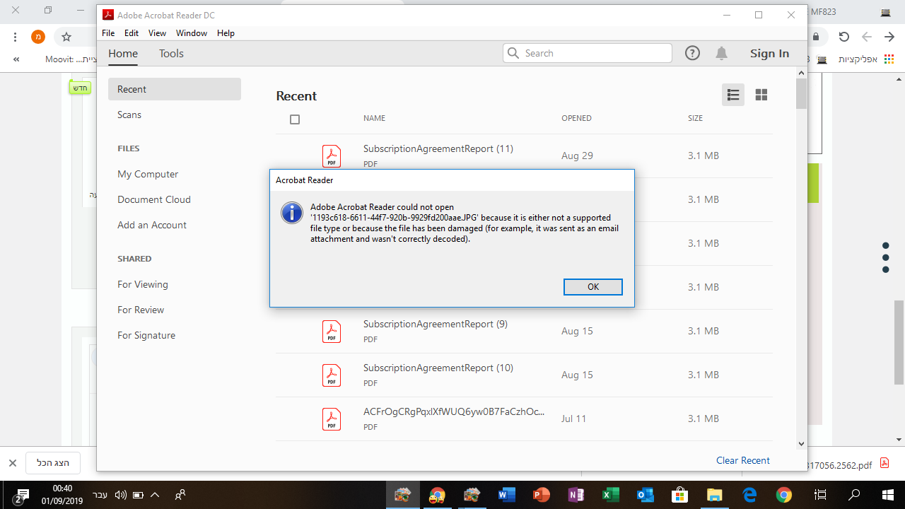Launch Microsoft Store from the taskbar
This screenshot has height=509, width=905.
pos(679,495)
